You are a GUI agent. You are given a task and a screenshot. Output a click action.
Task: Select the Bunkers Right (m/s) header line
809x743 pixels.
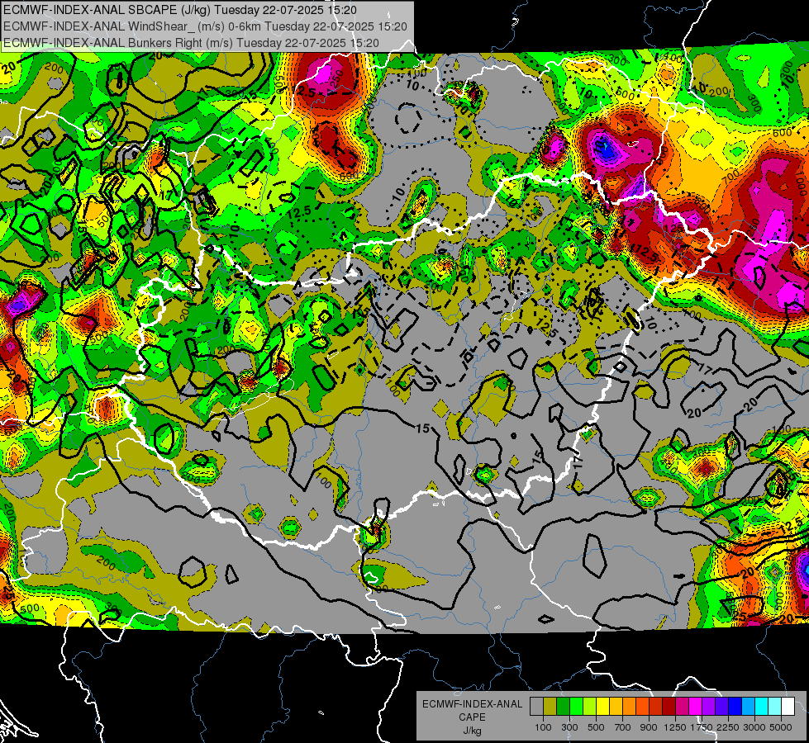coord(192,43)
